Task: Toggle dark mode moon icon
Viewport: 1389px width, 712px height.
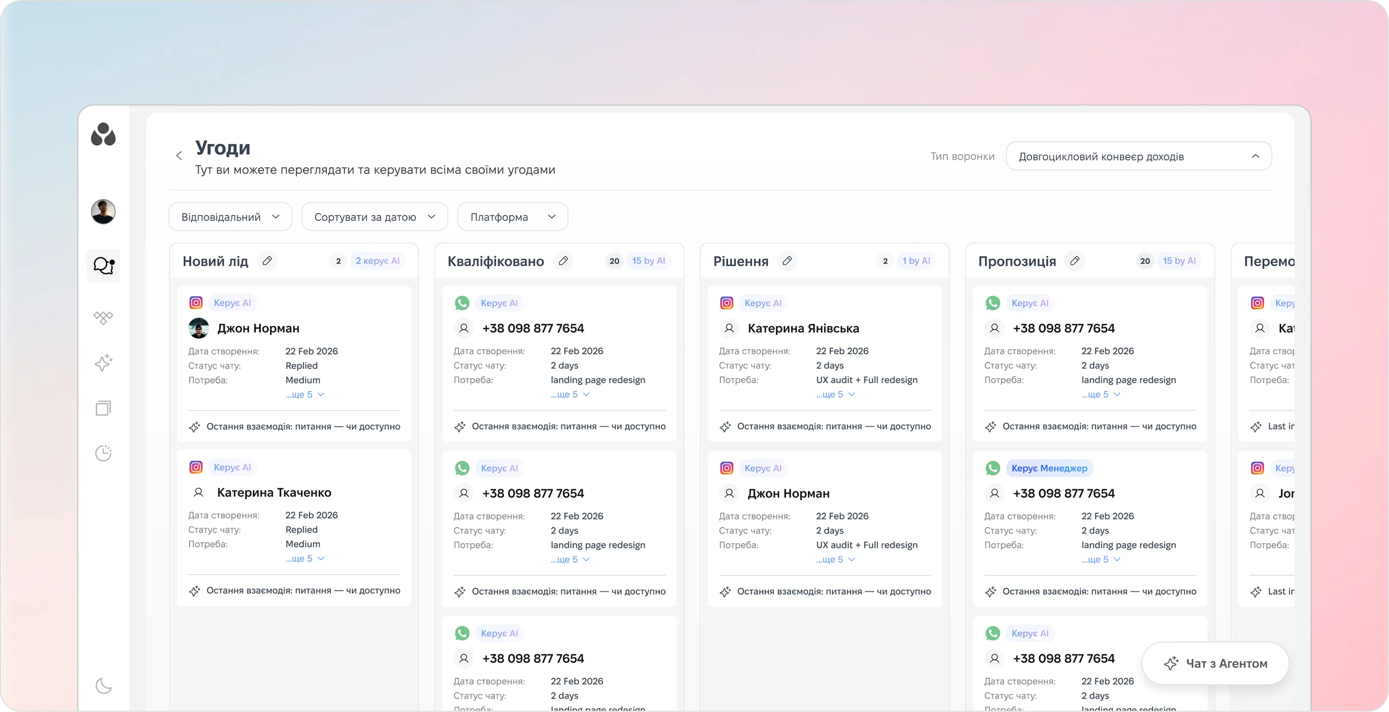Action: point(104,685)
